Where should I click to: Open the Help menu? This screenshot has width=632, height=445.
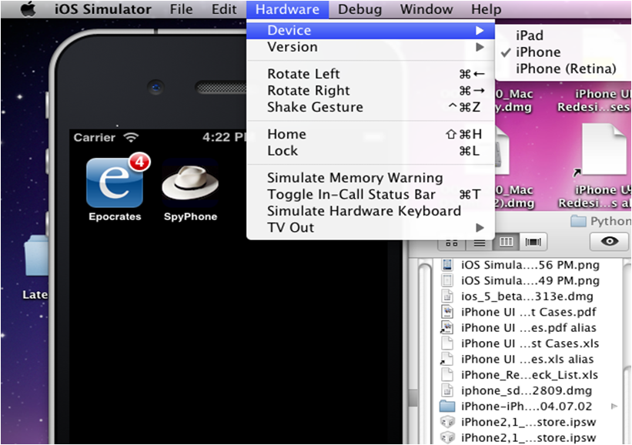(486, 9)
